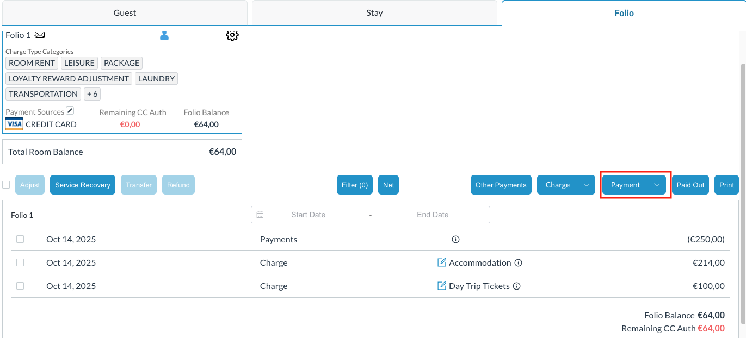The height and width of the screenshot is (345, 746).
Task: Click the edit icon beside Day Trip Tickets
Action: [442, 286]
